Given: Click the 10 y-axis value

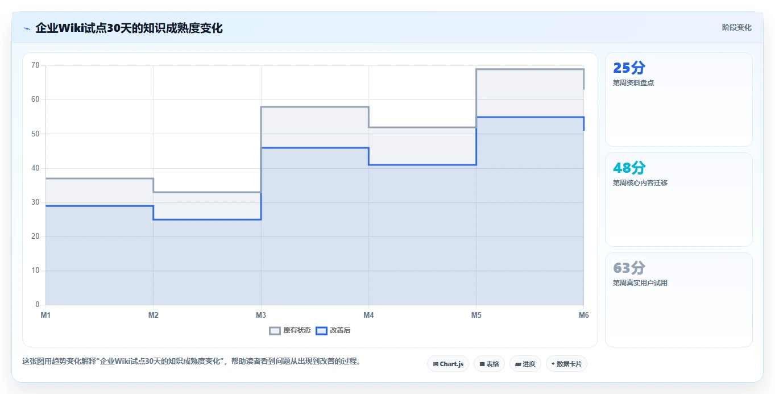Looking at the screenshot, I should pos(35,271).
